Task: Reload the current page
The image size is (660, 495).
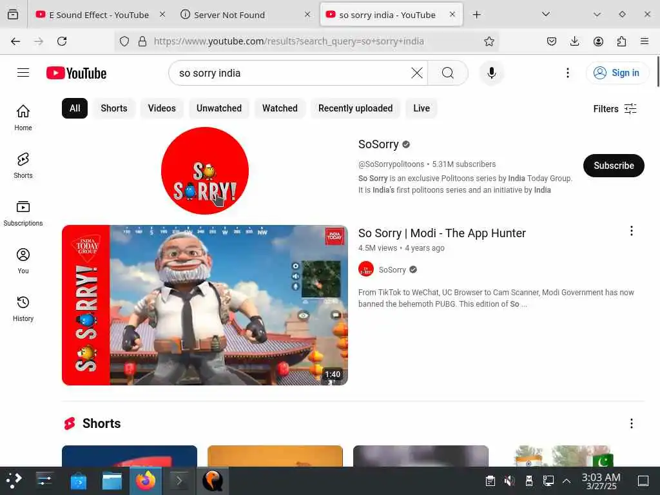Action: (62, 41)
